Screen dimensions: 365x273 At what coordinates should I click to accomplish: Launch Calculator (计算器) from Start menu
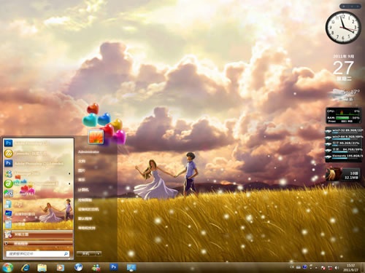click(x=39, y=224)
